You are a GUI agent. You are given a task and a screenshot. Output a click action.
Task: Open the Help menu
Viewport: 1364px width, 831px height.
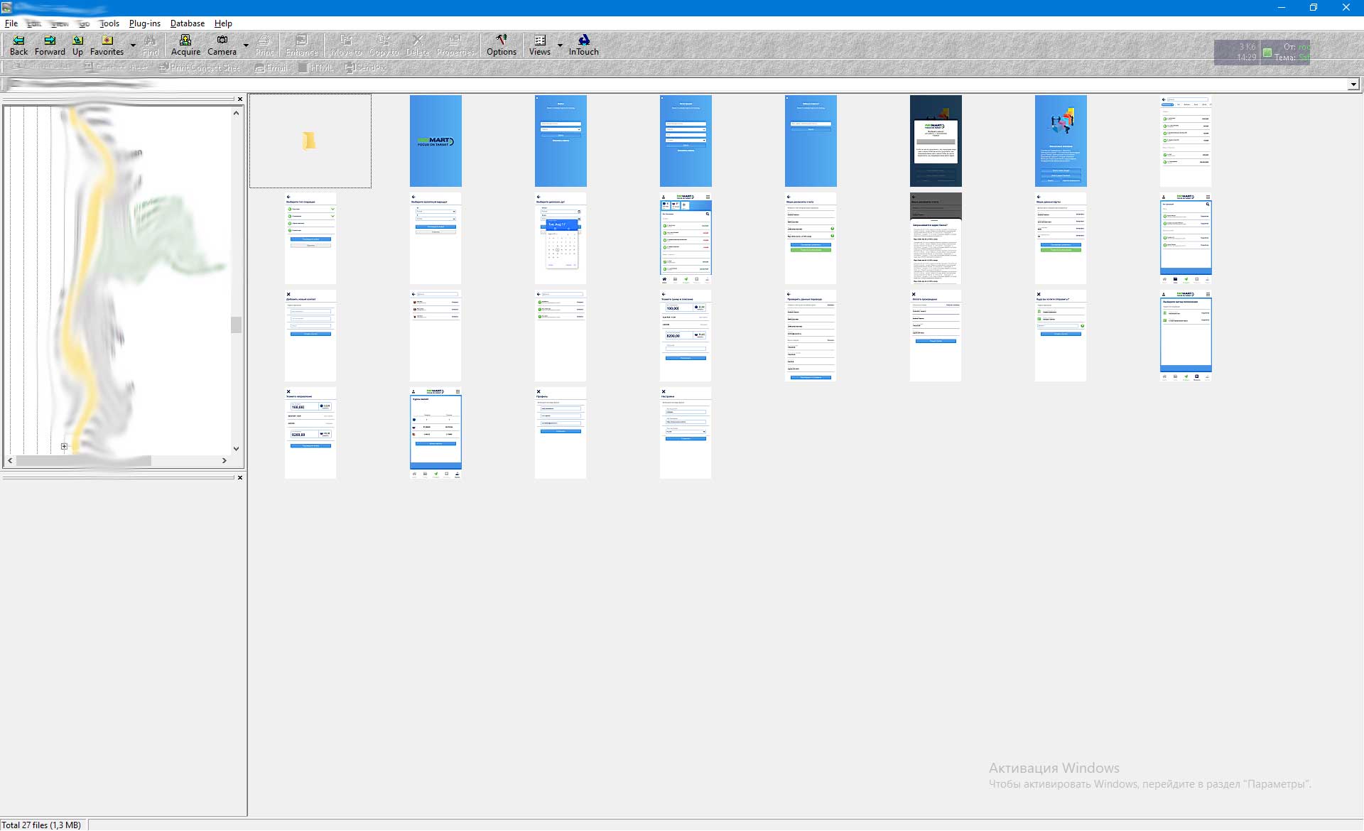[223, 23]
